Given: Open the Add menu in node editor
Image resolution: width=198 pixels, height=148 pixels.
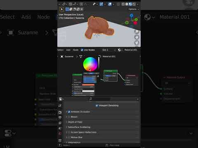Looking at the screenshot, I should tap(68, 50).
